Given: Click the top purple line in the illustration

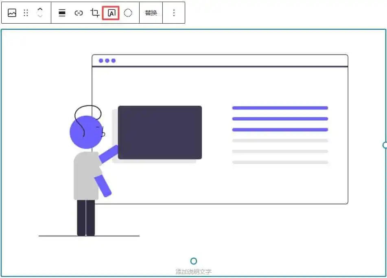Looking at the screenshot, I should [x=280, y=108].
